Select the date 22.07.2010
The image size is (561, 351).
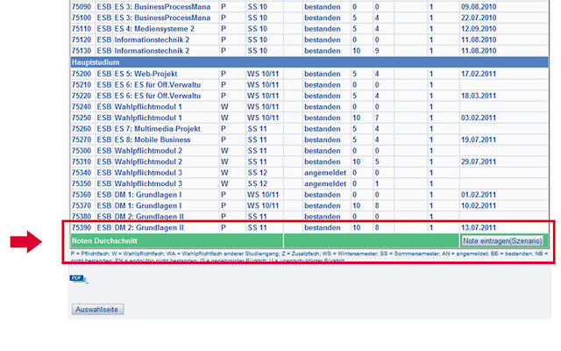click(479, 18)
